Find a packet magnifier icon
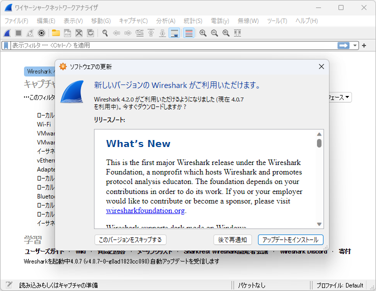The height and width of the screenshot is (291, 376). [x=105, y=33]
